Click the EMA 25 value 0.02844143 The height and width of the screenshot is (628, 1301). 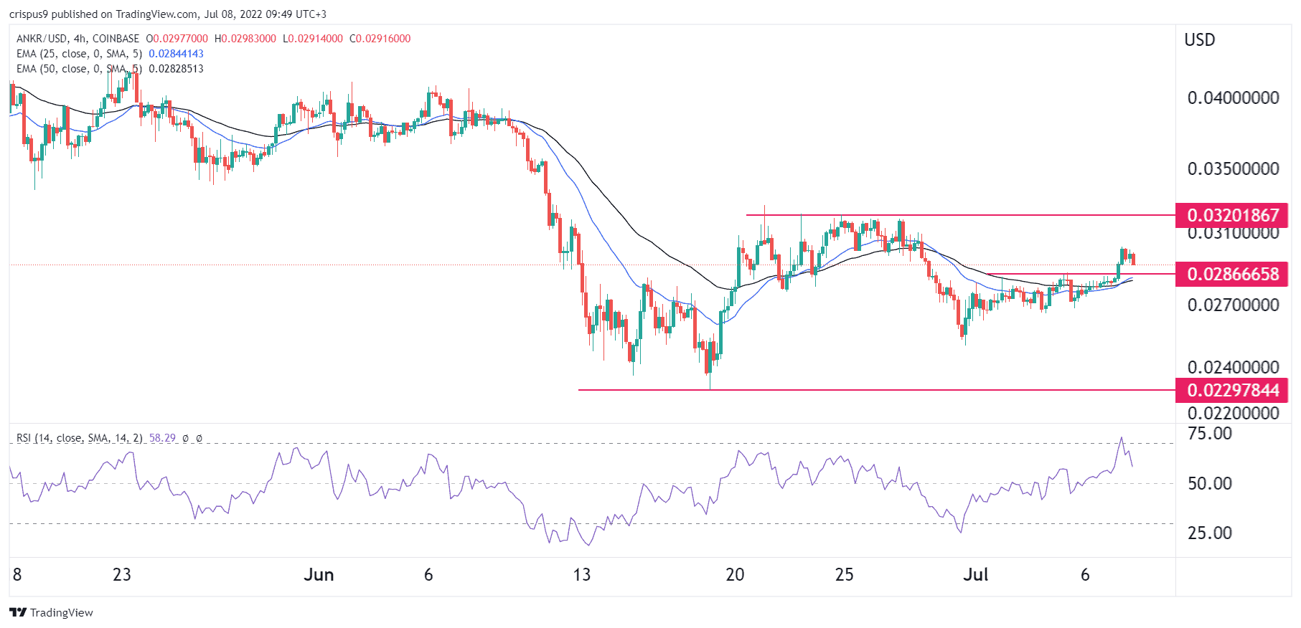click(x=177, y=54)
